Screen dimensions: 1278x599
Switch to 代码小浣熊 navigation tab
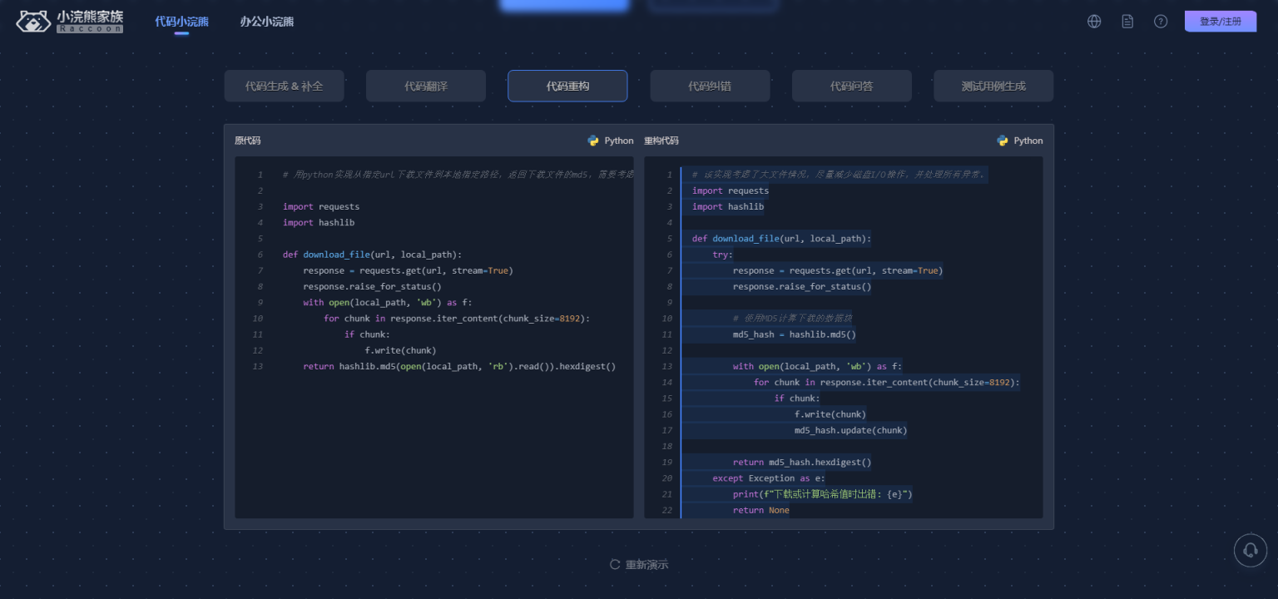point(181,22)
